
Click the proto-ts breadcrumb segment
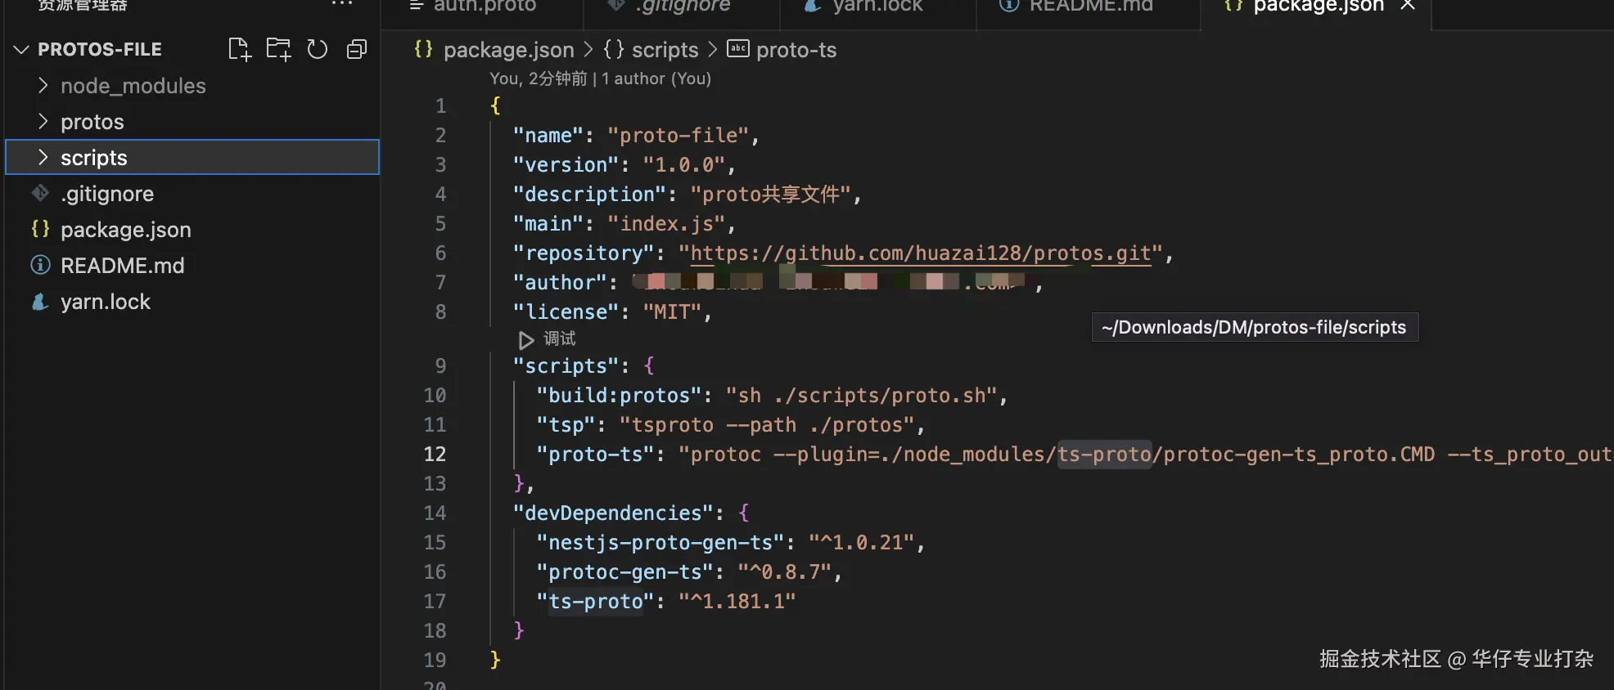coord(796,50)
